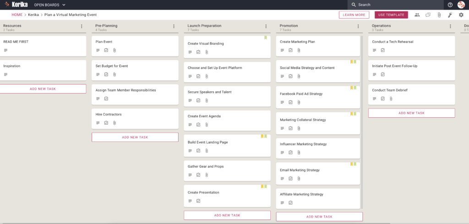Open Promotion column options menu

point(358,26)
